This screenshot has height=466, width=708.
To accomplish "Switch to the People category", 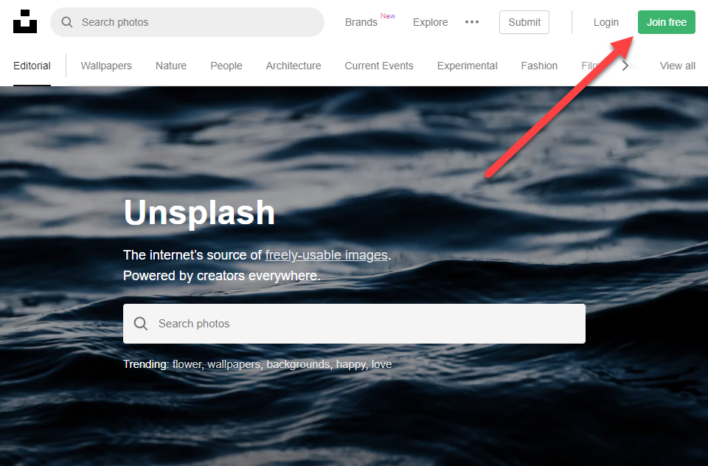I will 226,66.
